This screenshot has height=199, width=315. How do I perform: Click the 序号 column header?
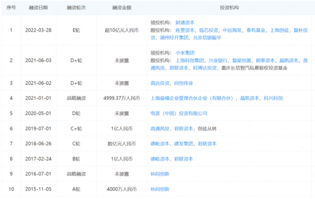pos(11,8)
